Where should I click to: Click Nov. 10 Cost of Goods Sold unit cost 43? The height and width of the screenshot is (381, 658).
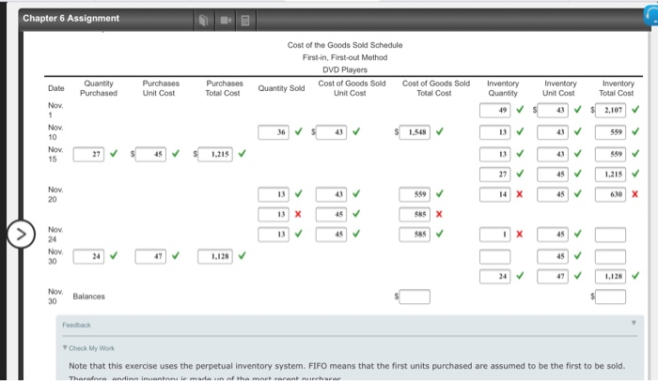click(331, 132)
